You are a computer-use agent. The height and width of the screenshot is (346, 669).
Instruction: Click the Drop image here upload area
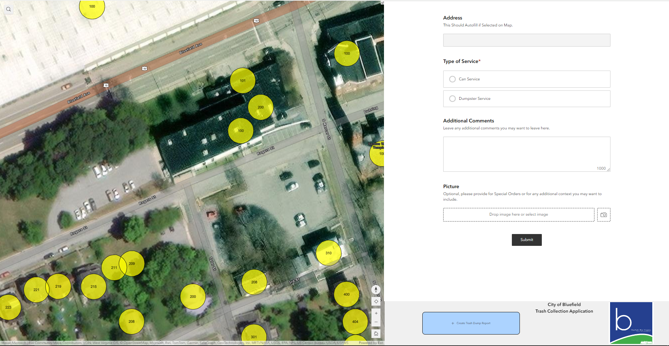coord(518,215)
